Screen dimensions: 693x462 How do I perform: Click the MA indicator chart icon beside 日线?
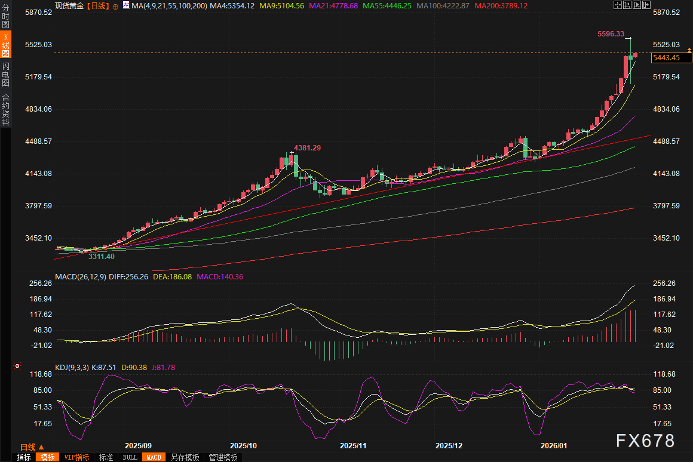pyautogui.click(x=125, y=5)
